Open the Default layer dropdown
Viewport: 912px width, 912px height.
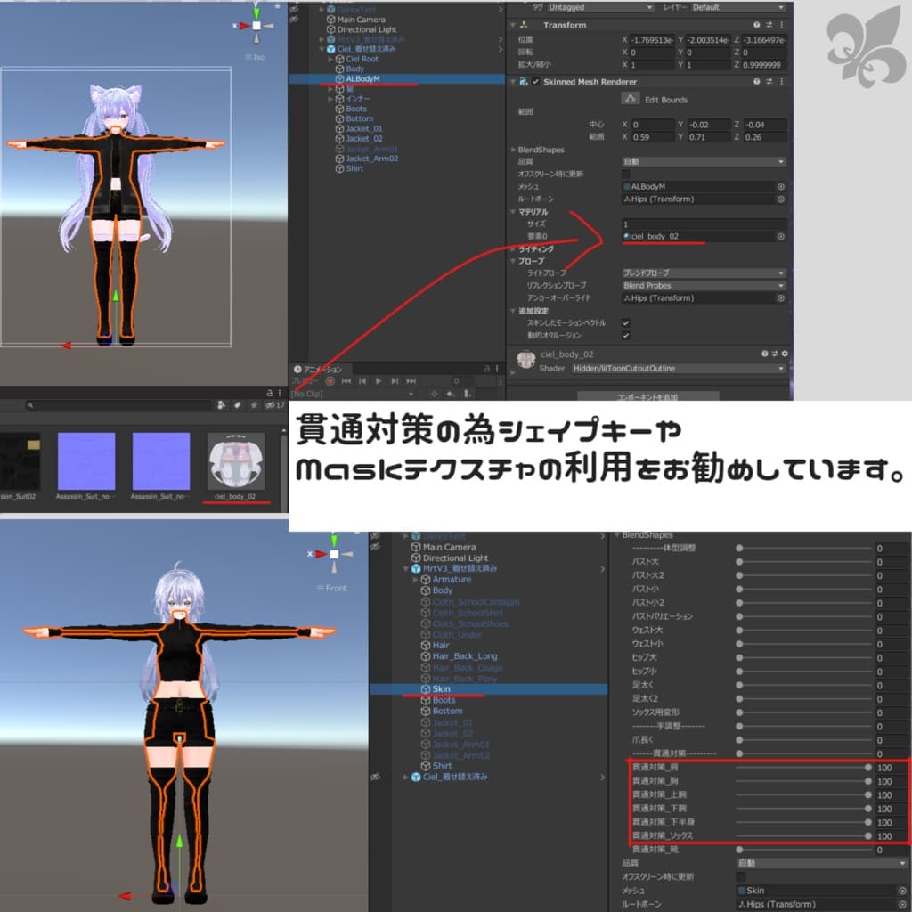tap(738, 7)
